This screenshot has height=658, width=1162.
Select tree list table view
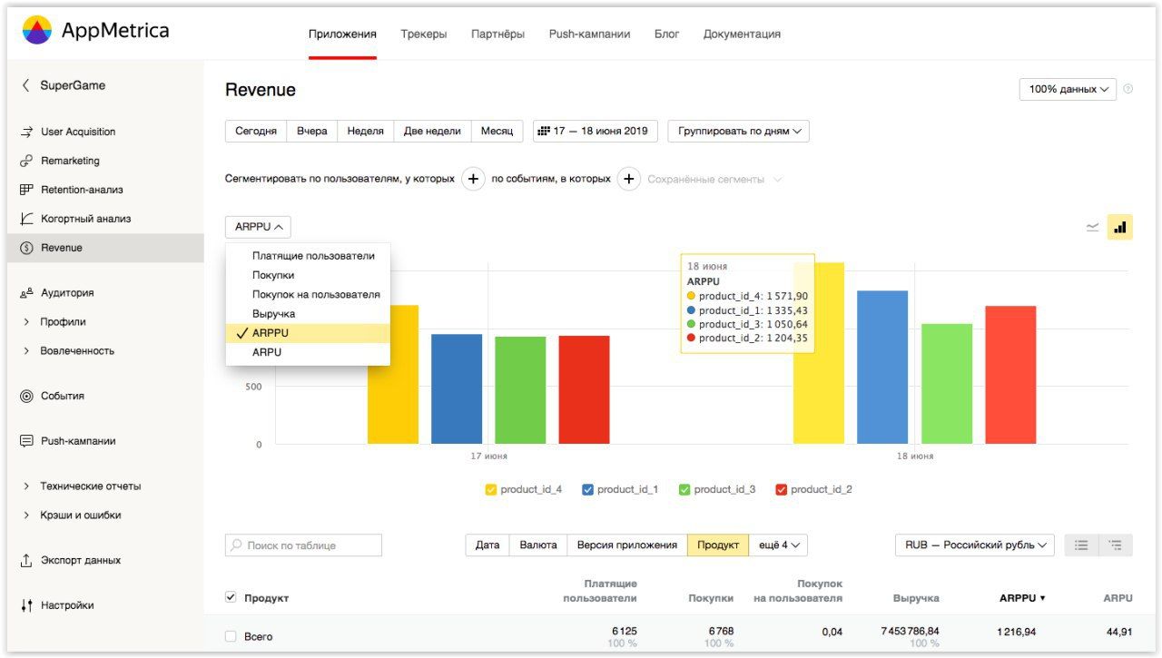tap(1116, 545)
